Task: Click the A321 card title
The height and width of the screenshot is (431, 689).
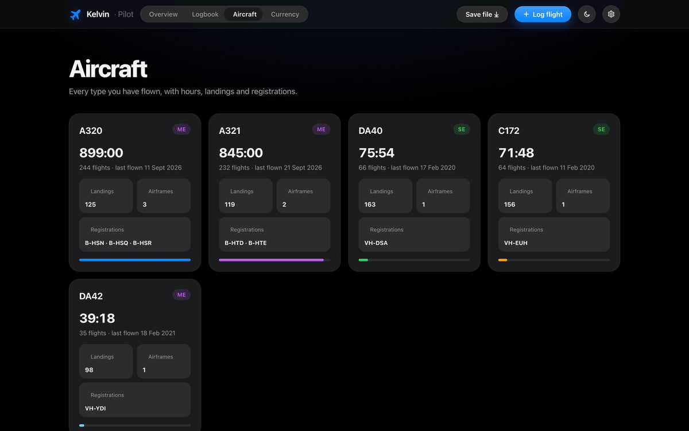Action: 230,131
